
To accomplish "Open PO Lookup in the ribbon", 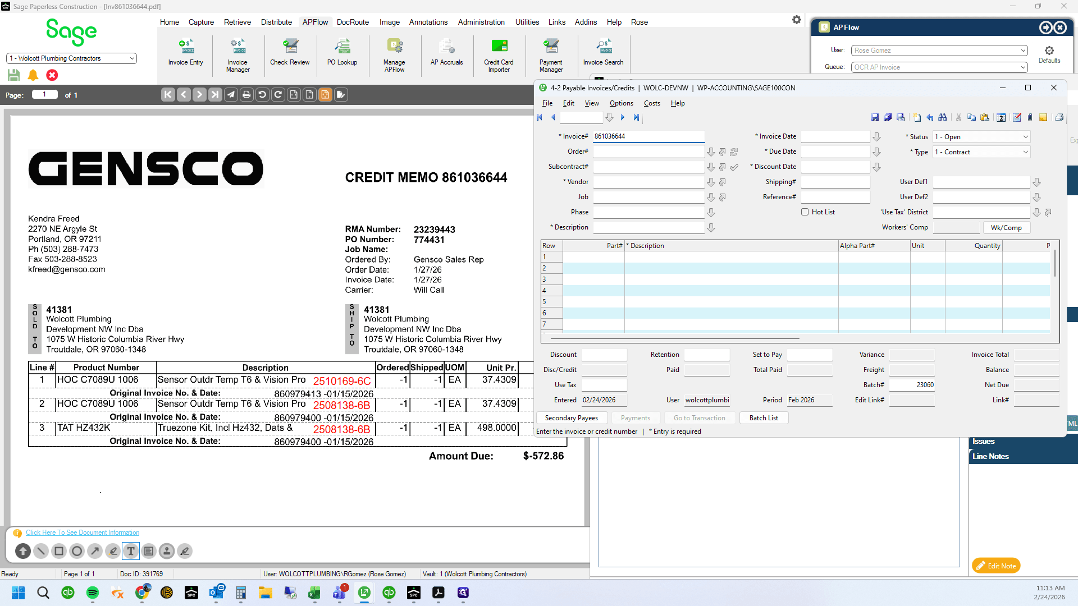I will [342, 53].
